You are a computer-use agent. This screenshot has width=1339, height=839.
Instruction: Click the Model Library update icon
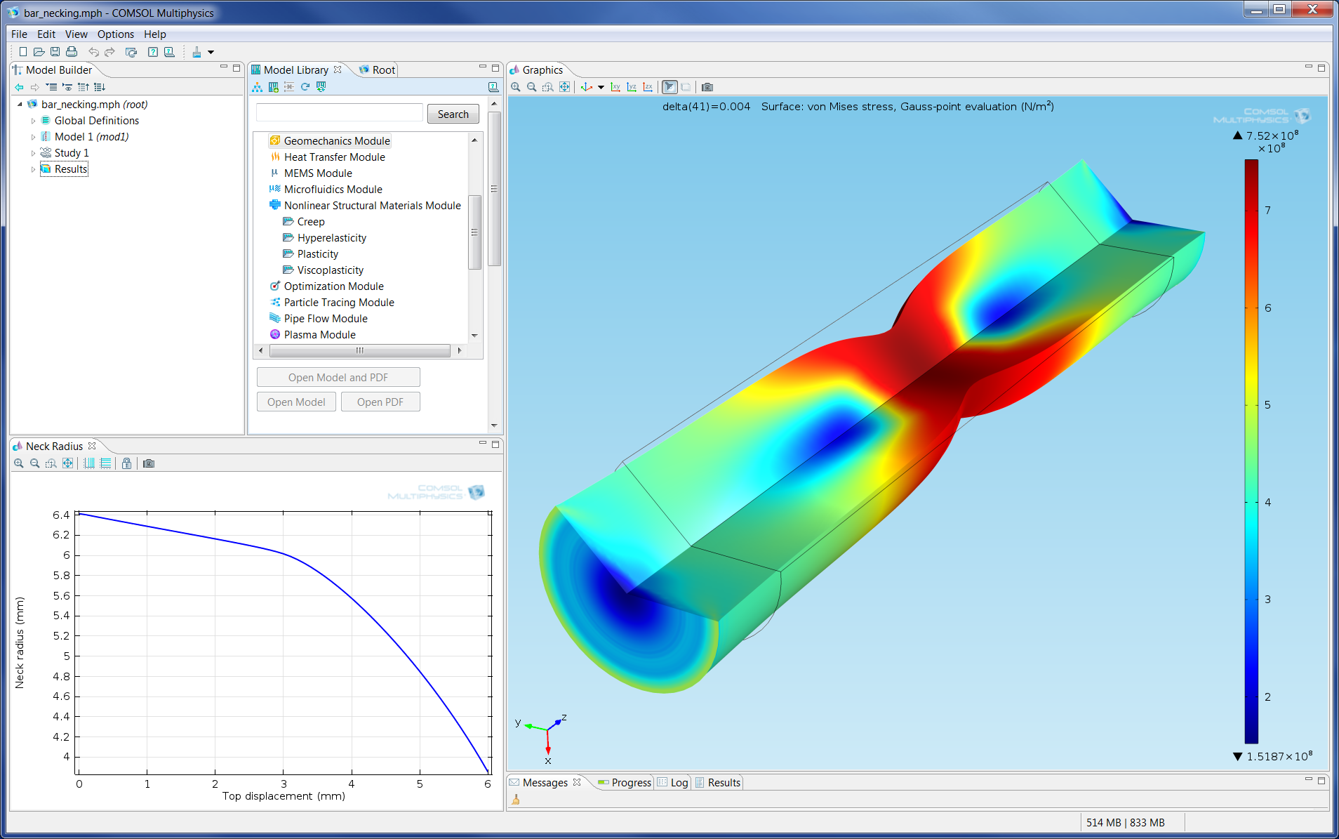(x=321, y=87)
